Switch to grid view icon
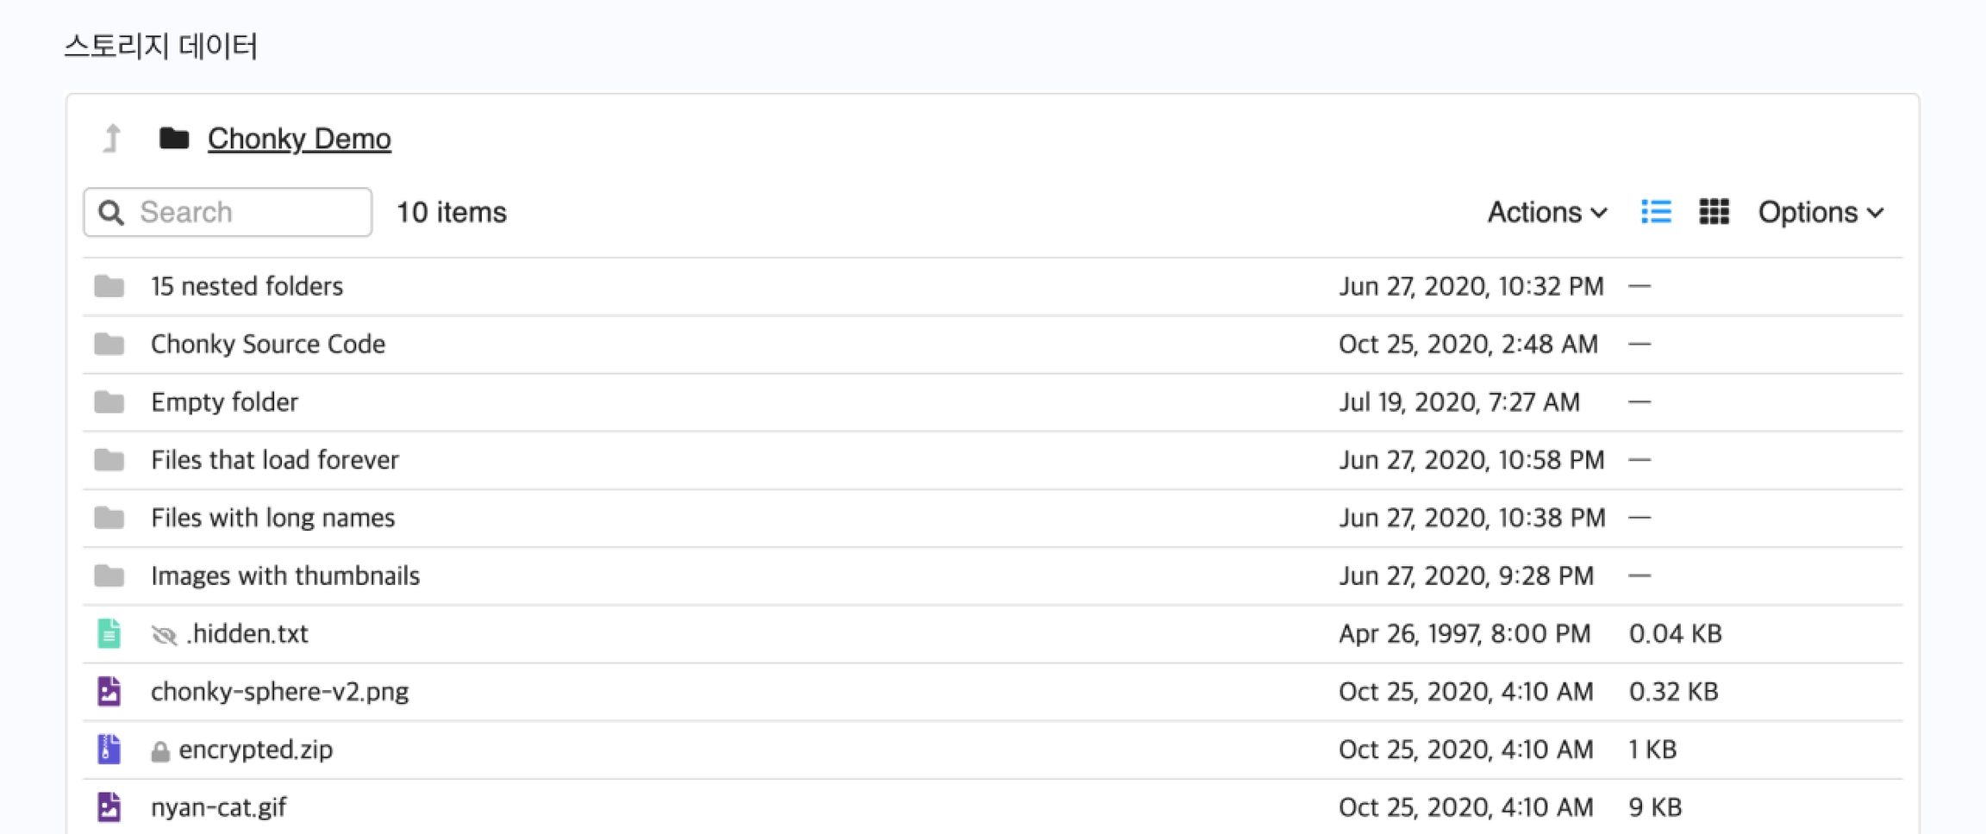Screen dimensions: 1986x834 [x=1714, y=212]
